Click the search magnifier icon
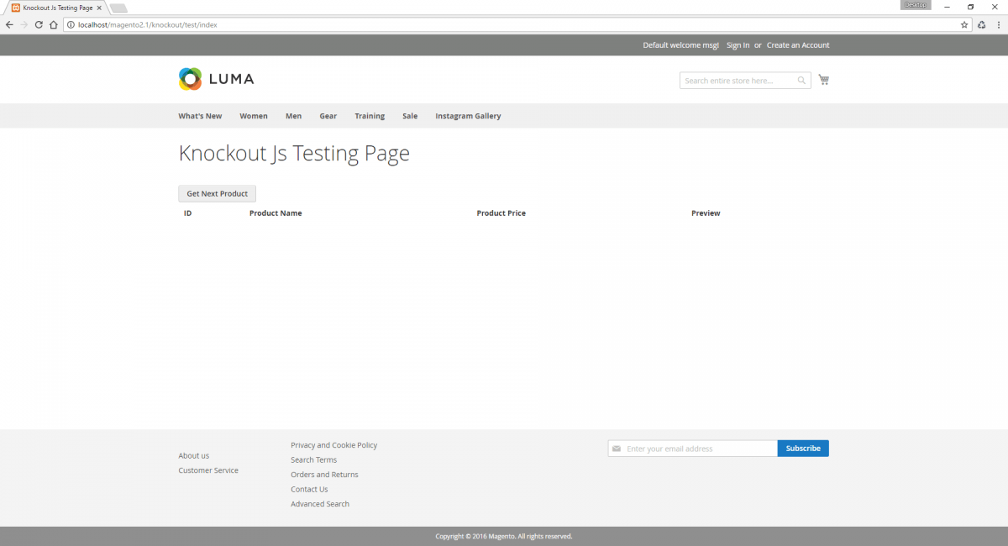 (x=801, y=81)
